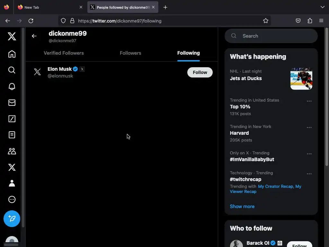Open more options for Harvard trend
This screenshot has height=247, width=329.
pos(309,127)
